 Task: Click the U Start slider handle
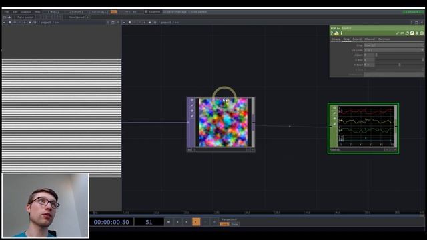point(376,55)
